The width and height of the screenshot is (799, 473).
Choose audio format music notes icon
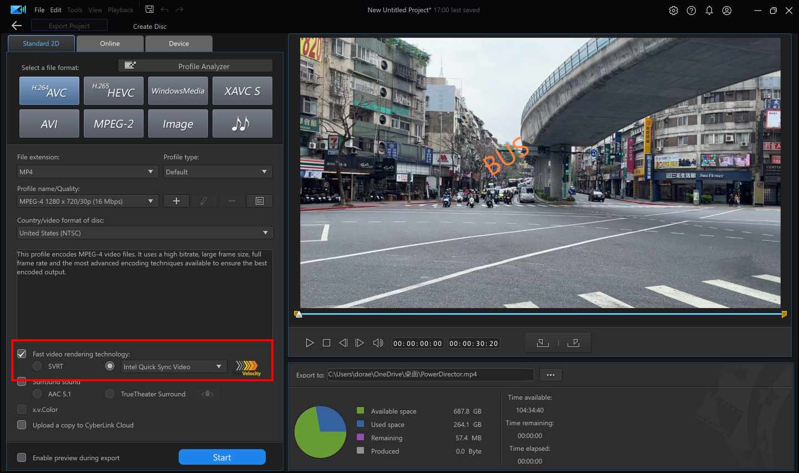point(242,123)
